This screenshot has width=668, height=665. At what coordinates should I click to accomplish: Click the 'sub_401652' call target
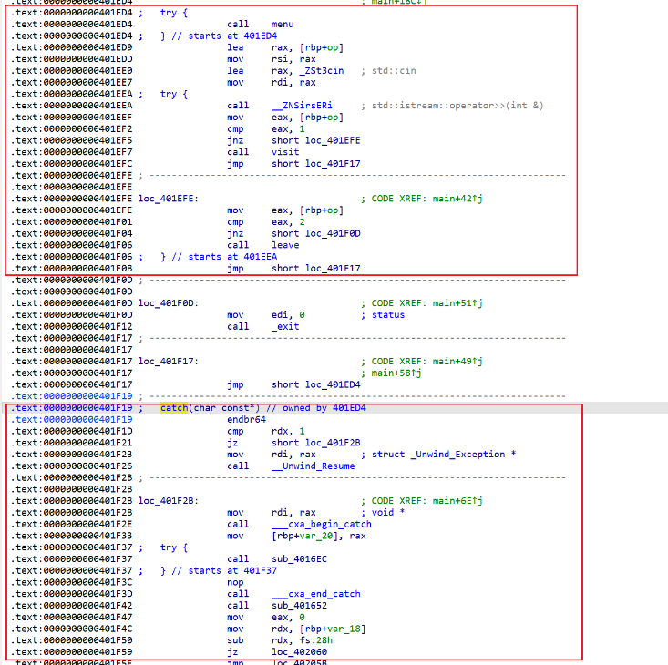tap(299, 606)
